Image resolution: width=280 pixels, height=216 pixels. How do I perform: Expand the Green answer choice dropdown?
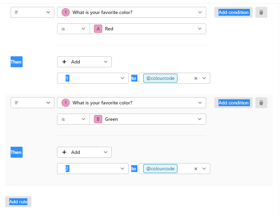click(148, 119)
